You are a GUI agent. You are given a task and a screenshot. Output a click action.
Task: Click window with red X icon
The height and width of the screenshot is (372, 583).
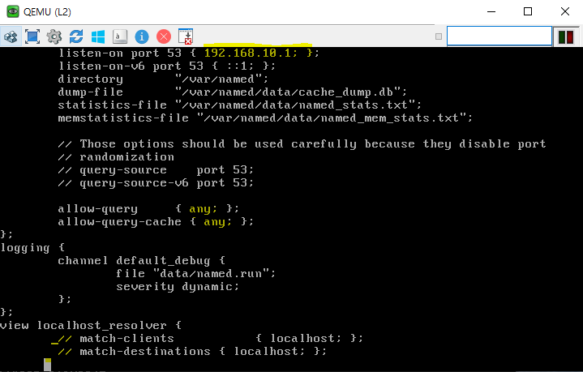click(185, 36)
